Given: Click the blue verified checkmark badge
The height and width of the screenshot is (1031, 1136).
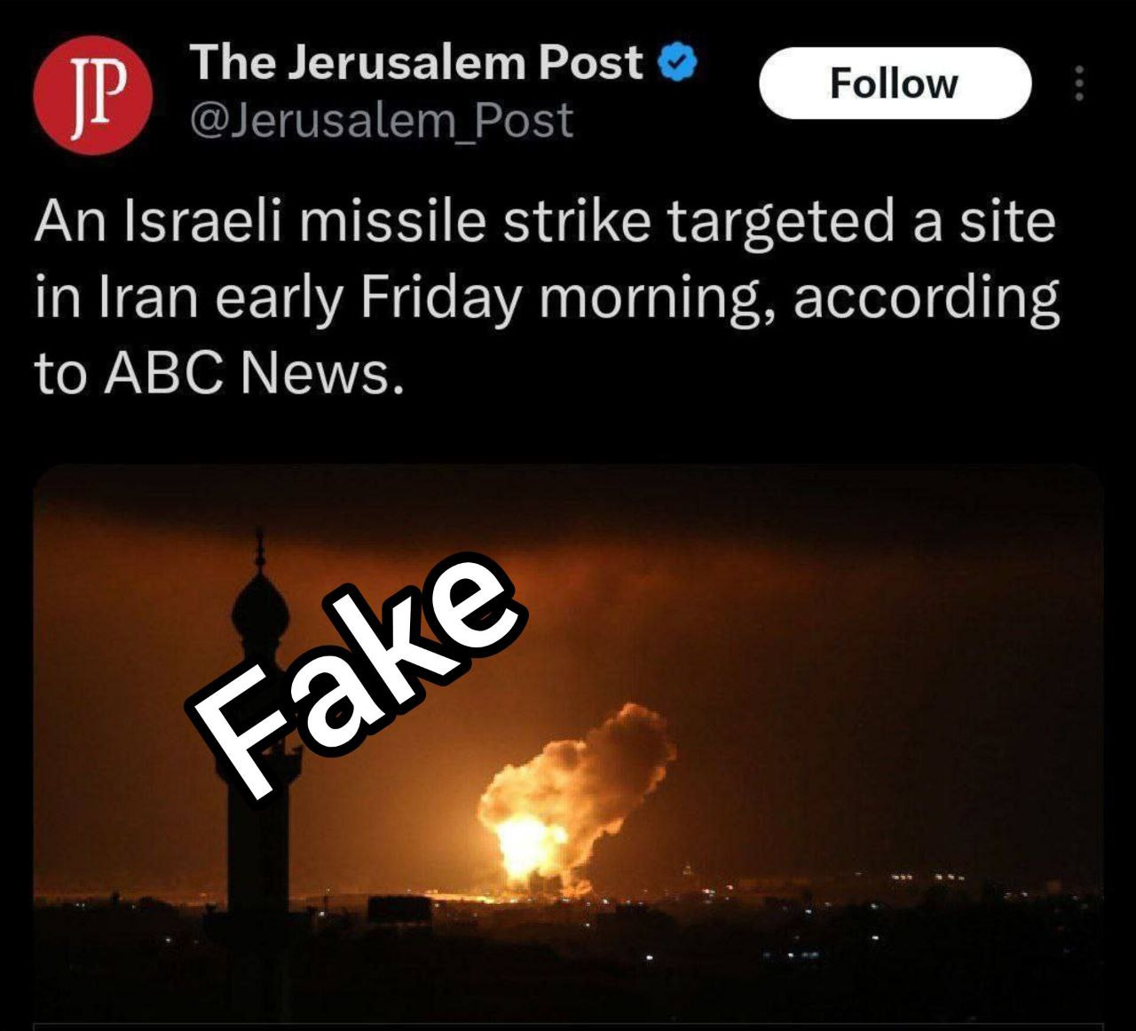Looking at the screenshot, I should click(678, 62).
